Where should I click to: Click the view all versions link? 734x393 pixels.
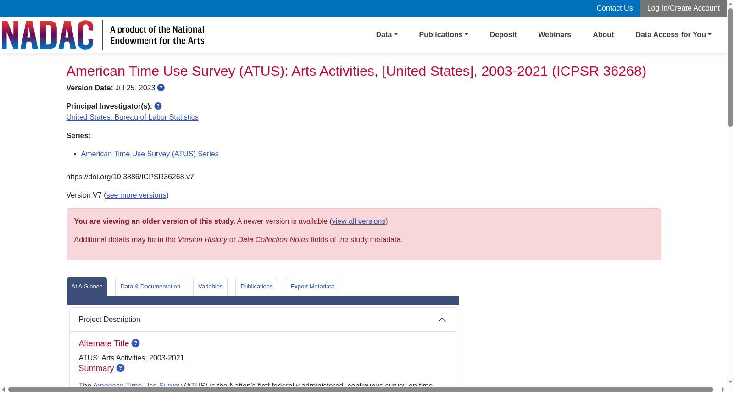click(x=359, y=221)
